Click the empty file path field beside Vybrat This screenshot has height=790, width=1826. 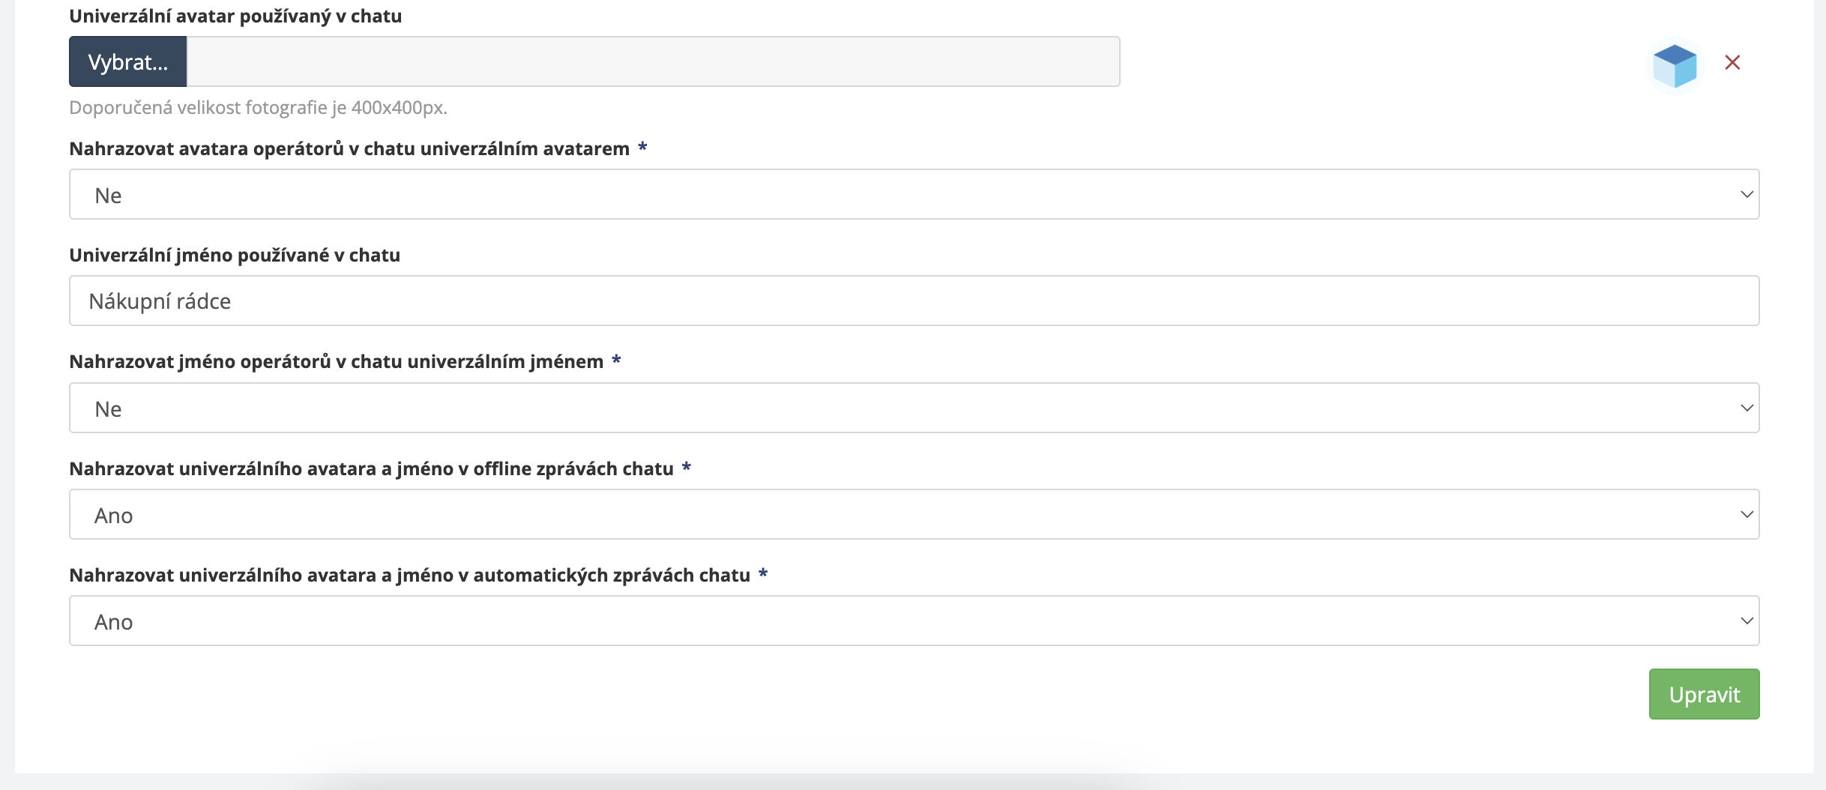pos(652,61)
